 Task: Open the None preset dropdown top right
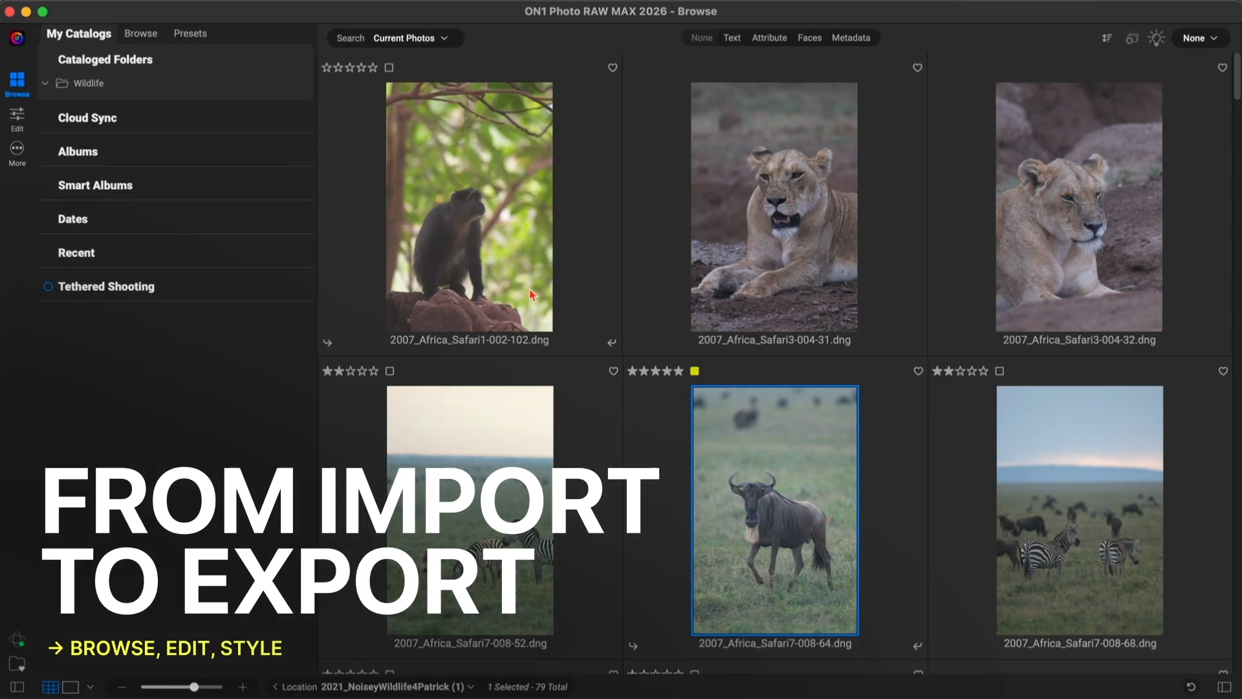(1200, 38)
